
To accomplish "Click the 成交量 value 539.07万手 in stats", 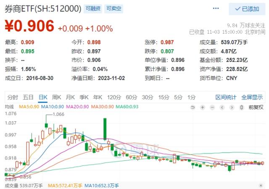I will (x=234, y=42).
